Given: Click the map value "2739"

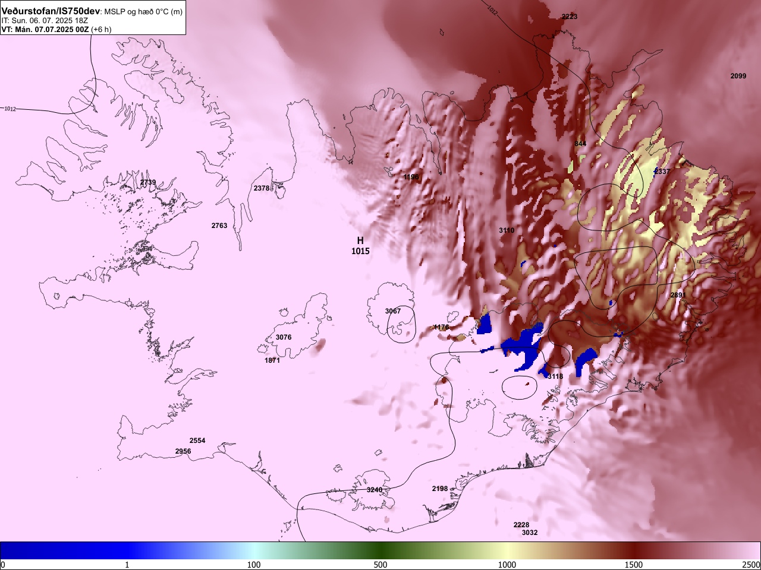Looking at the screenshot, I should pos(148,182).
